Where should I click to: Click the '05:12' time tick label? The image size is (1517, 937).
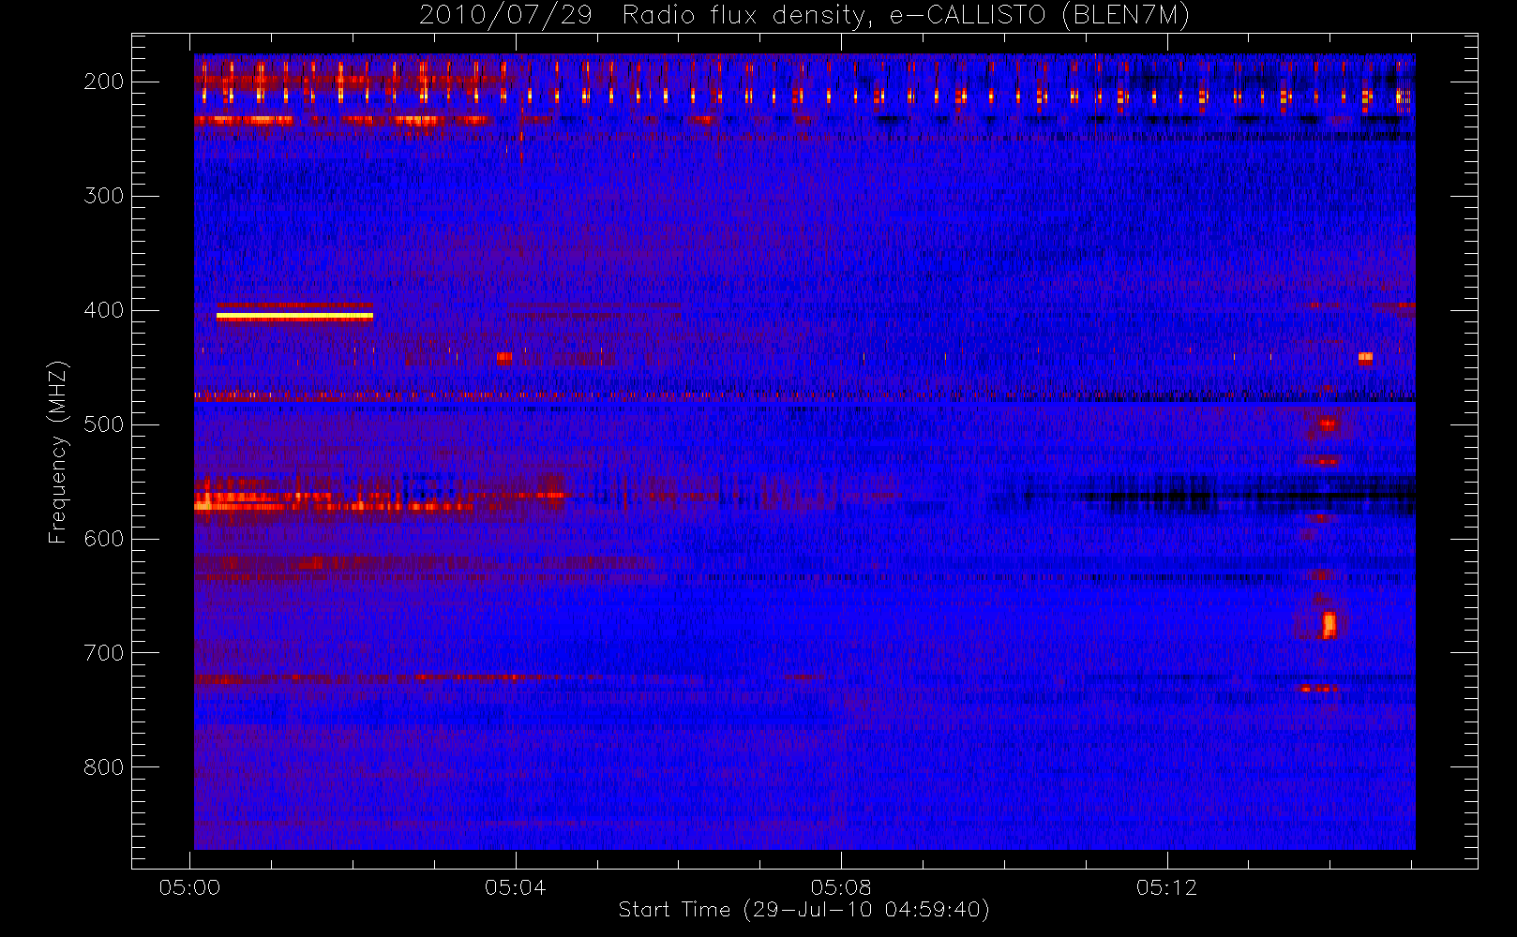(x=1167, y=887)
